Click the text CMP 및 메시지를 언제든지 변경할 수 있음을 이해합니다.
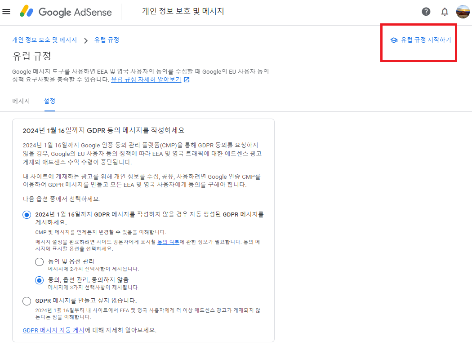472x345 pixels. pyautogui.click(x=101, y=232)
